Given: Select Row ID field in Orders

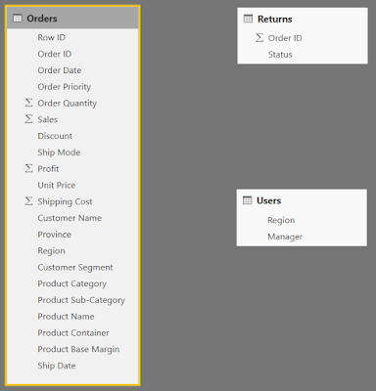Looking at the screenshot, I should pos(73,37).
